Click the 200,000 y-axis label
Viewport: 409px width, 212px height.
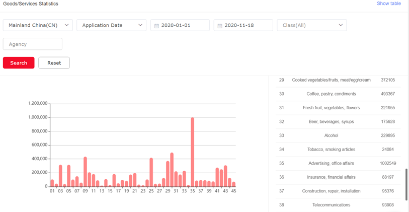39,173
